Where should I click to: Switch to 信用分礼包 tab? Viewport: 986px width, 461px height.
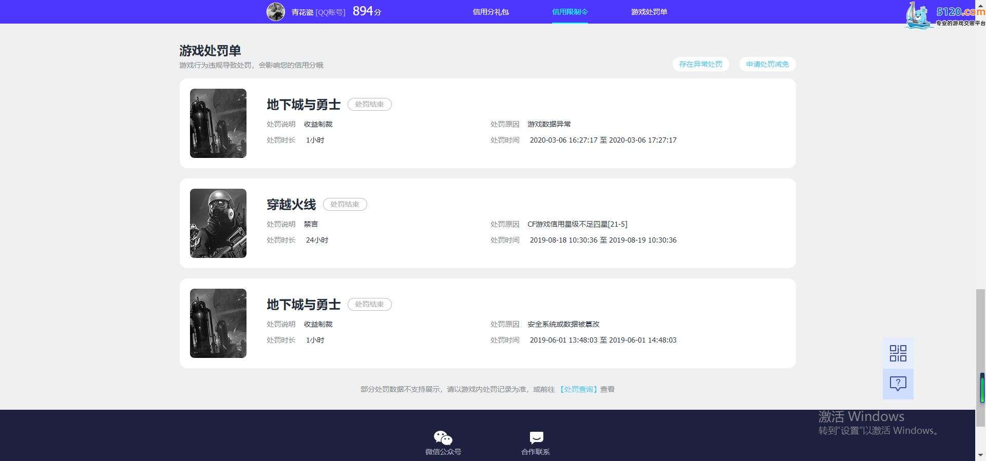490,12
